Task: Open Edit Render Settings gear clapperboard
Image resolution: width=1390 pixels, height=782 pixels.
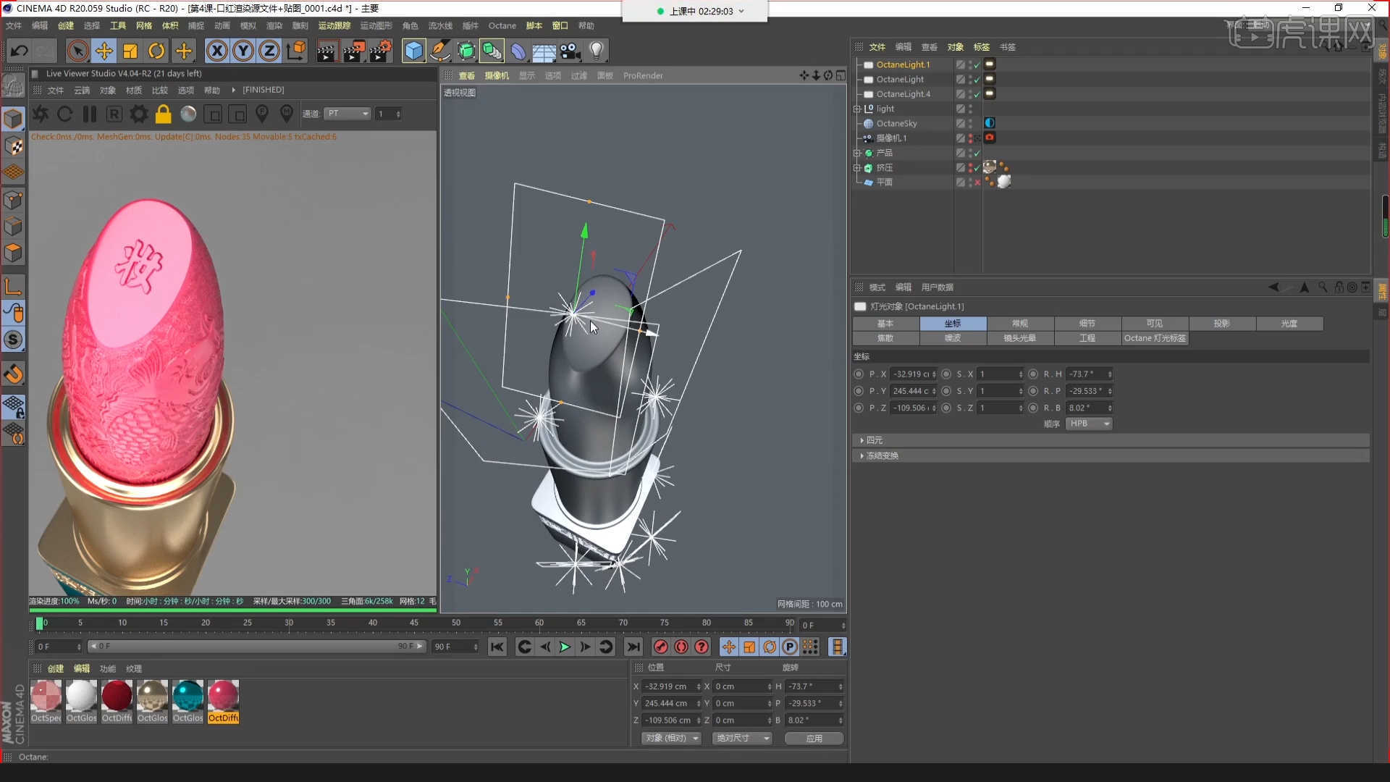Action: 381,51
